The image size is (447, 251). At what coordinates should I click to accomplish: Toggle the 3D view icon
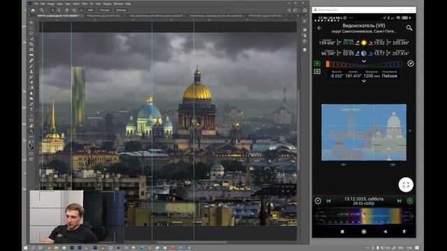pyautogui.click(x=317, y=71)
